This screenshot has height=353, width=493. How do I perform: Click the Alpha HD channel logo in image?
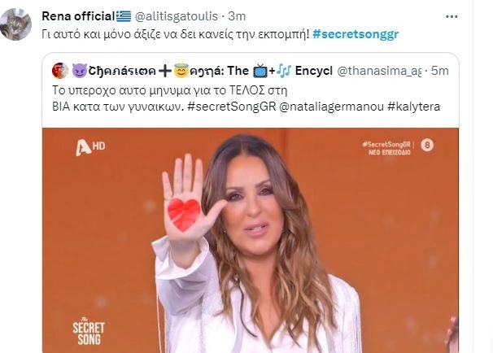point(90,147)
